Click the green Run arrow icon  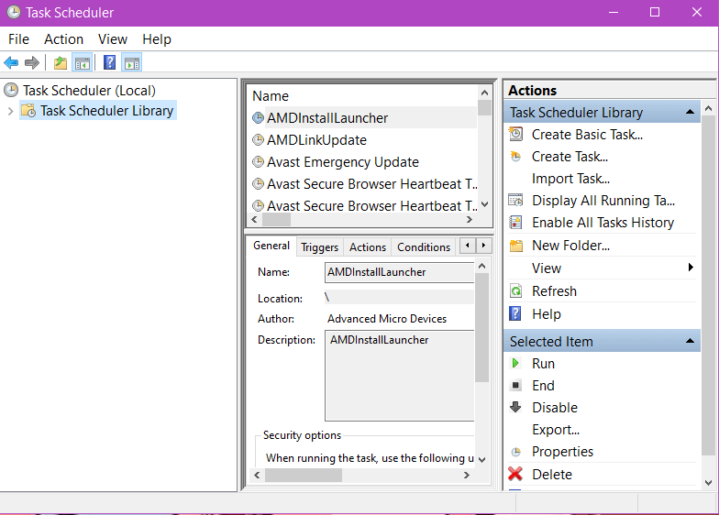click(x=515, y=363)
